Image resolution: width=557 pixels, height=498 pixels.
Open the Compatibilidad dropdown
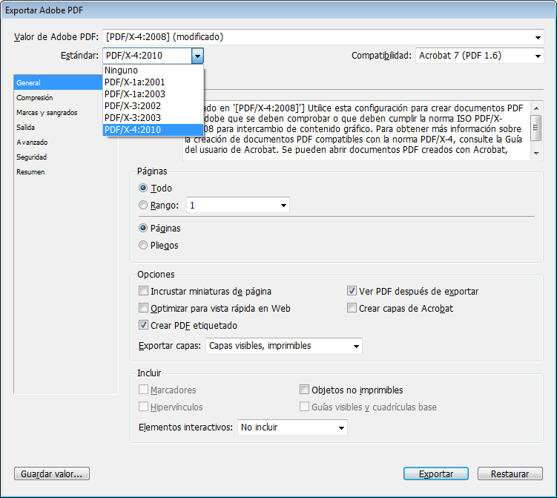click(480, 56)
